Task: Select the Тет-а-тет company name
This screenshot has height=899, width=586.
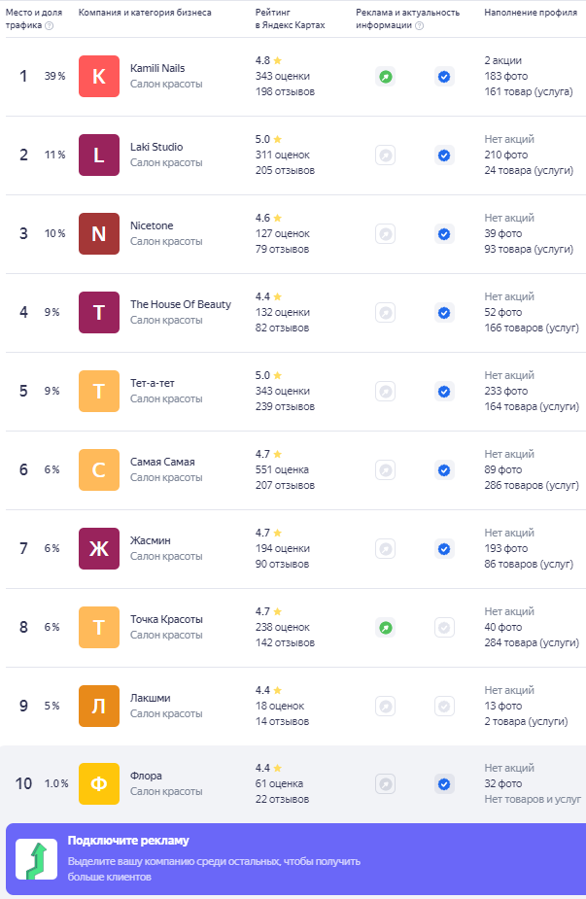Action: point(152,383)
